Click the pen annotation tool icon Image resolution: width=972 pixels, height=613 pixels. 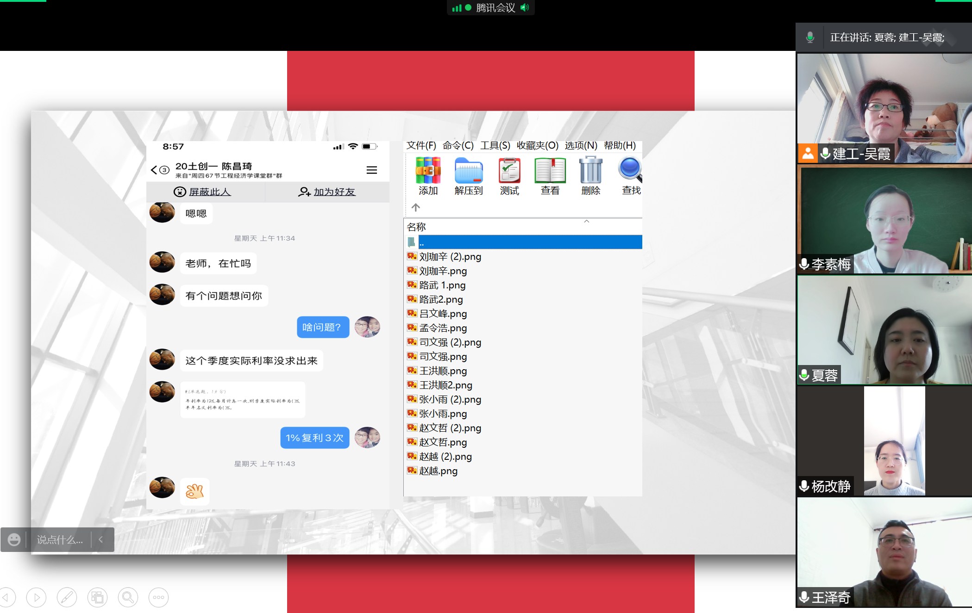pos(67,597)
